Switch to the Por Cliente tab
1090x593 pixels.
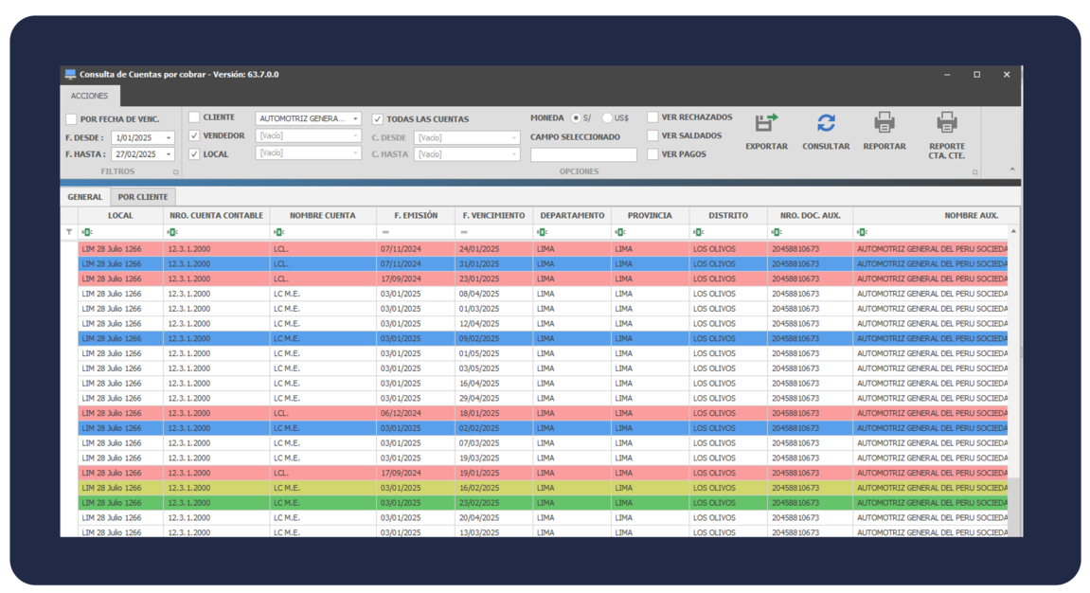click(x=143, y=197)
